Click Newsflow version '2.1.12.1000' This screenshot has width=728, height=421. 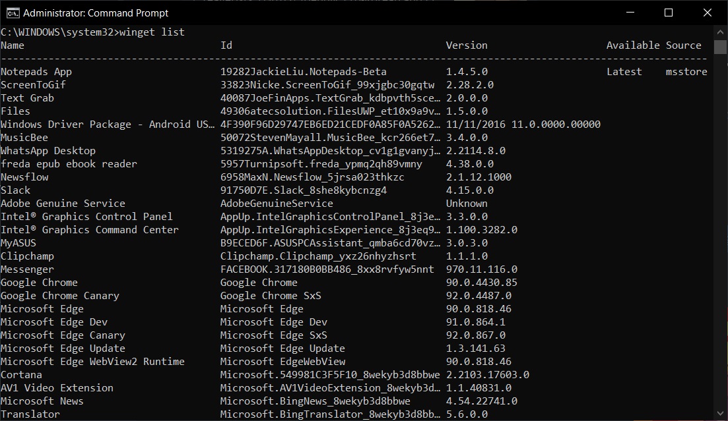point(479,177)
